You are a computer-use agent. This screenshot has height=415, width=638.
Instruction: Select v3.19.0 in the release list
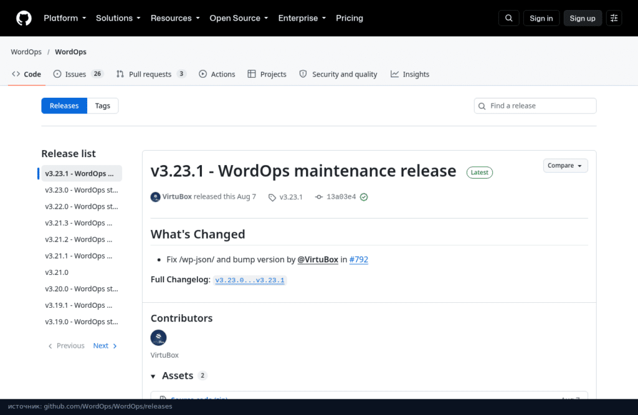point(82,322)
